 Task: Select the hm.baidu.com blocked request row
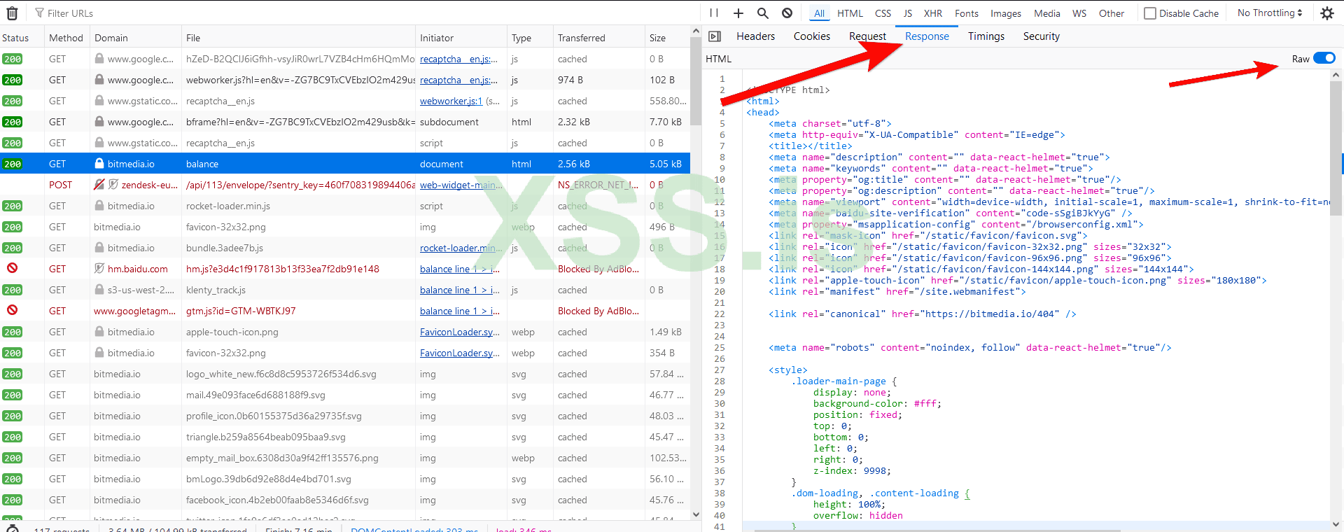[x=280, y=269]
